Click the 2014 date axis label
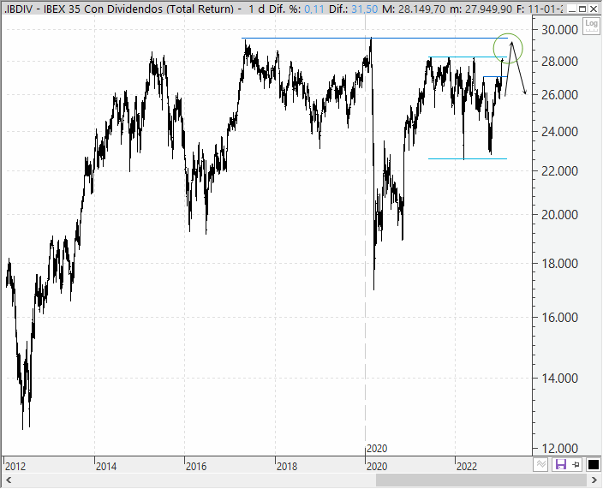The width and height of the screenshot is (603, 489). tap(106, 467)
